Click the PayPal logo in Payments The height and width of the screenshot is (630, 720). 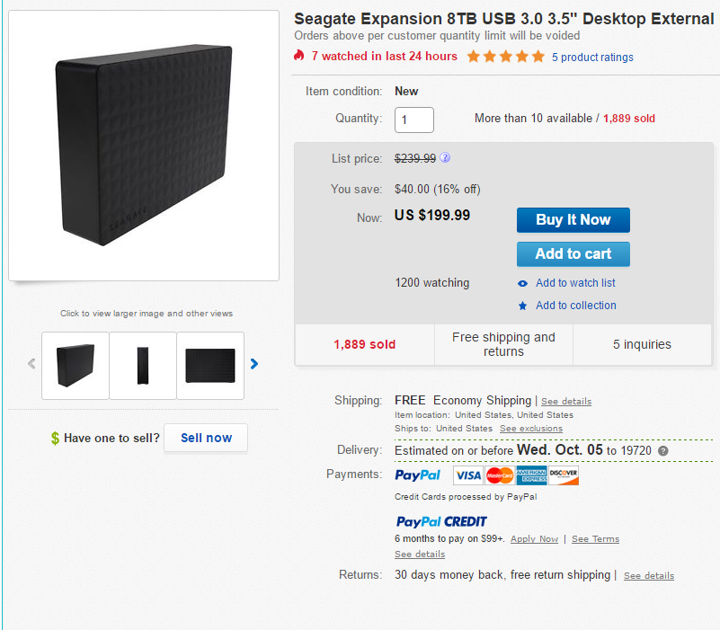click(418, 475)
